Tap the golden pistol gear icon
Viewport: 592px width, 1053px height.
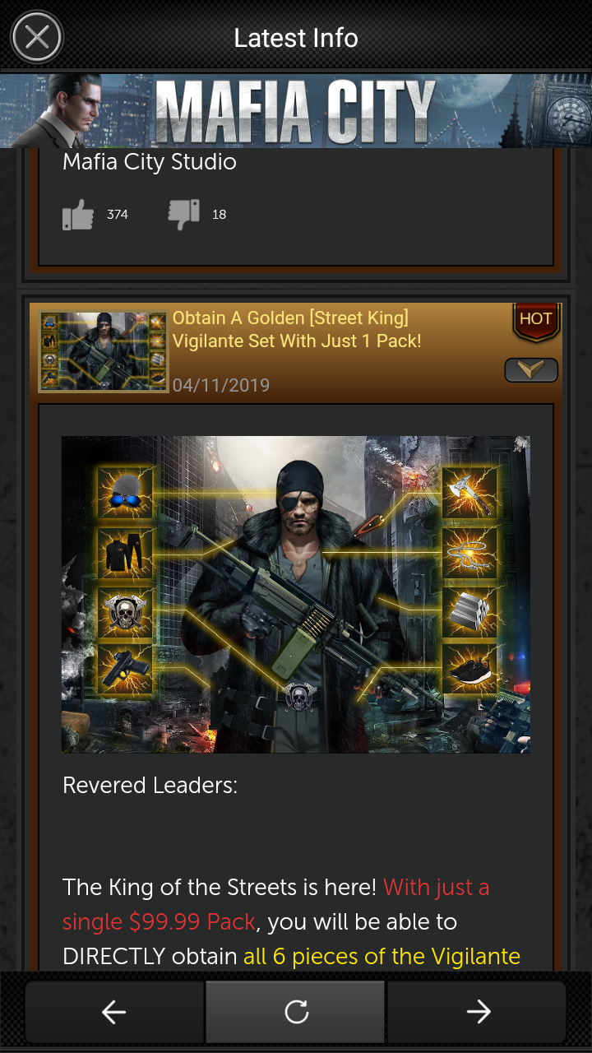(125, 670)
